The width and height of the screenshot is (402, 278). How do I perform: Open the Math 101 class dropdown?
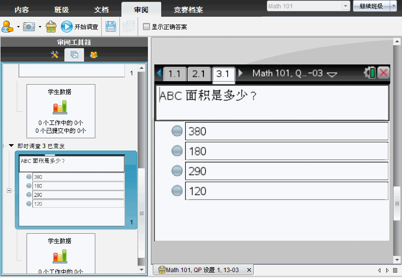(345, 6)
